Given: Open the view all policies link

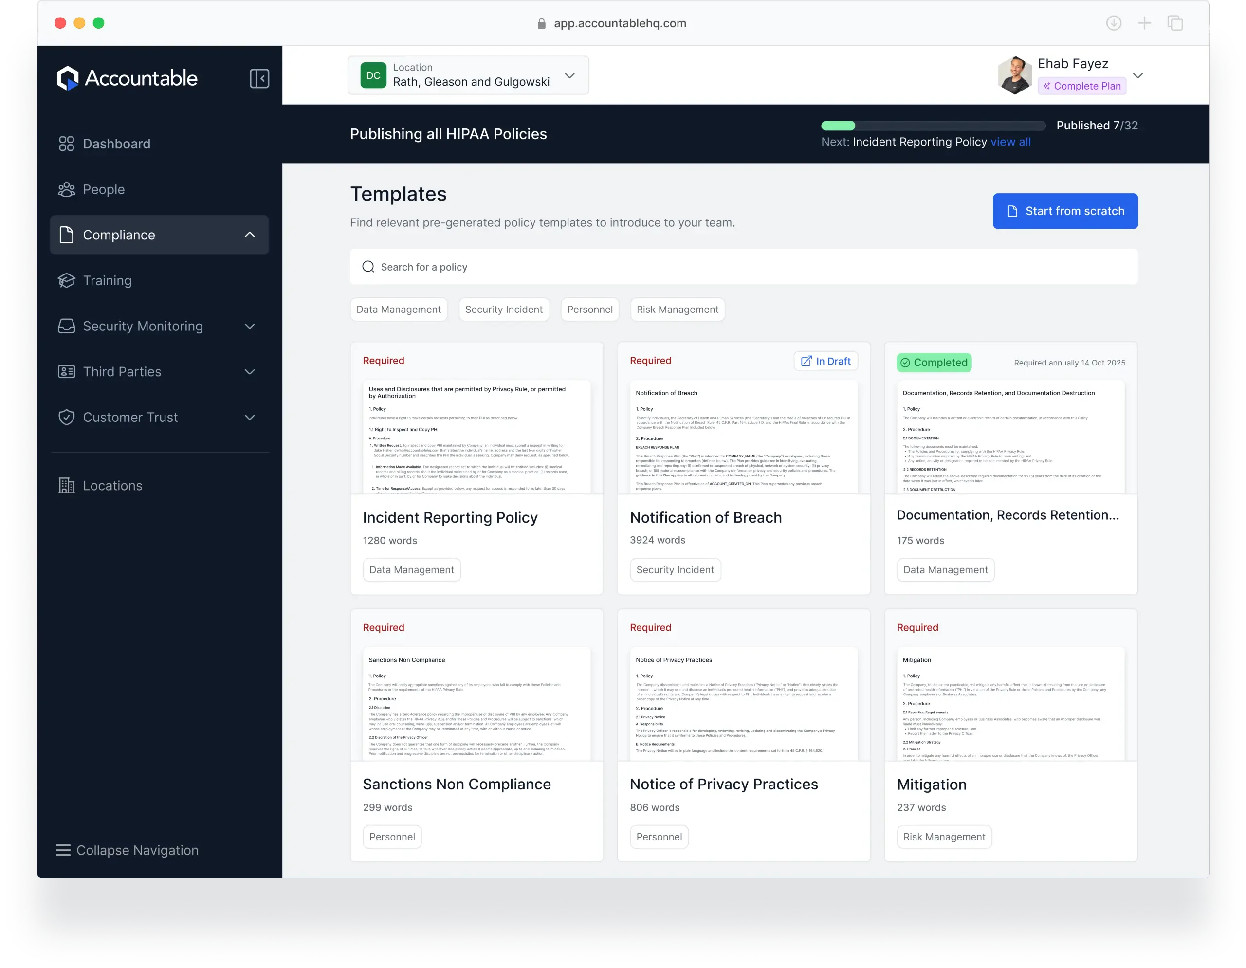Looking at the screenshot, I should tap(1010, 142).
